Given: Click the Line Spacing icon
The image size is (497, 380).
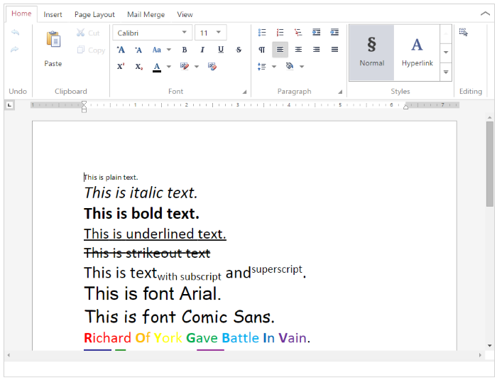Looking at the screenshot, I should (262, 66).
